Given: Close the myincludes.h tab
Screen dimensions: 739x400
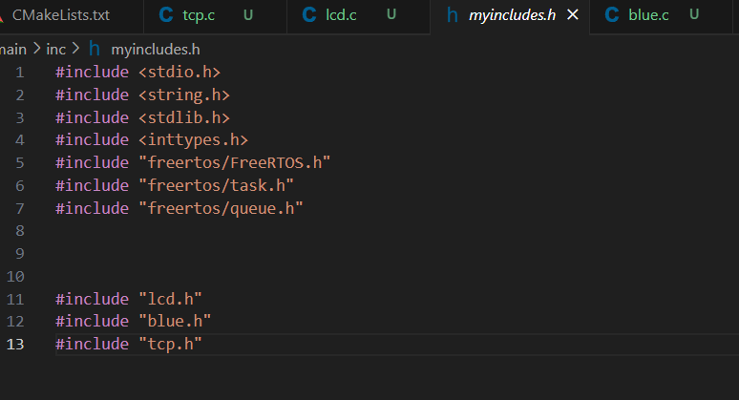Looking at the screenshot, I should pos(573,15).
